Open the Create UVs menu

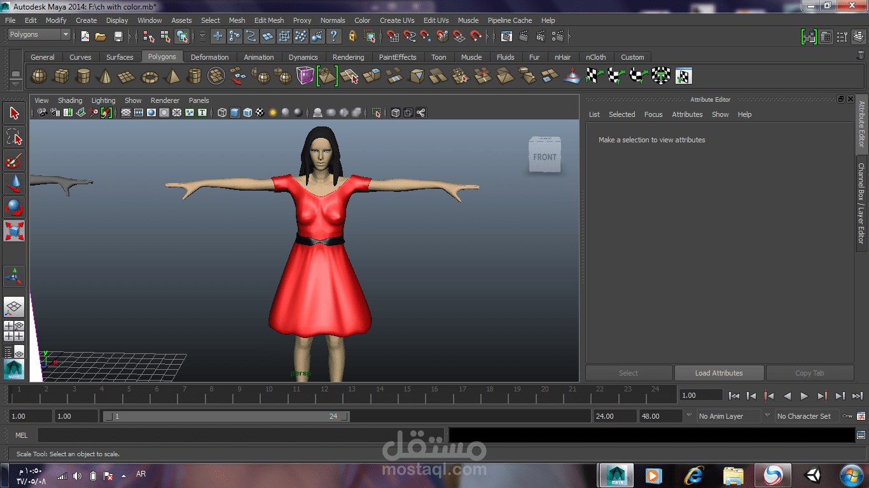pyautogui.click(x=397, y=20)
